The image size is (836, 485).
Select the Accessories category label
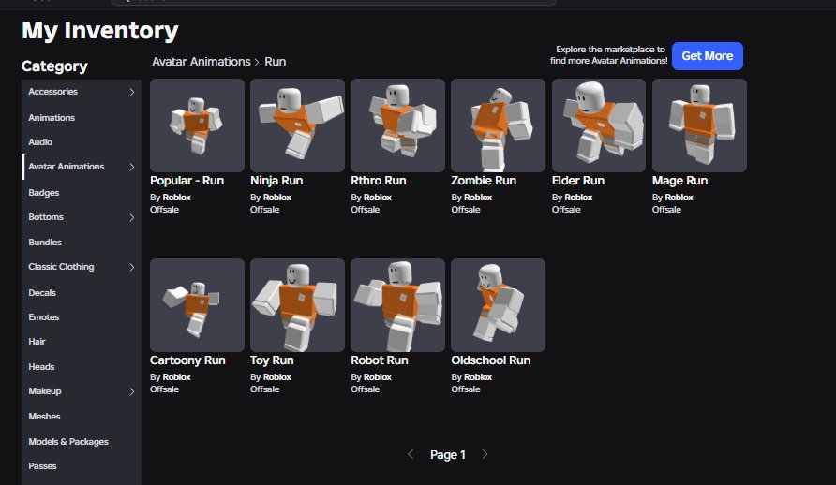pyautogui.click(x=52, y=92)
